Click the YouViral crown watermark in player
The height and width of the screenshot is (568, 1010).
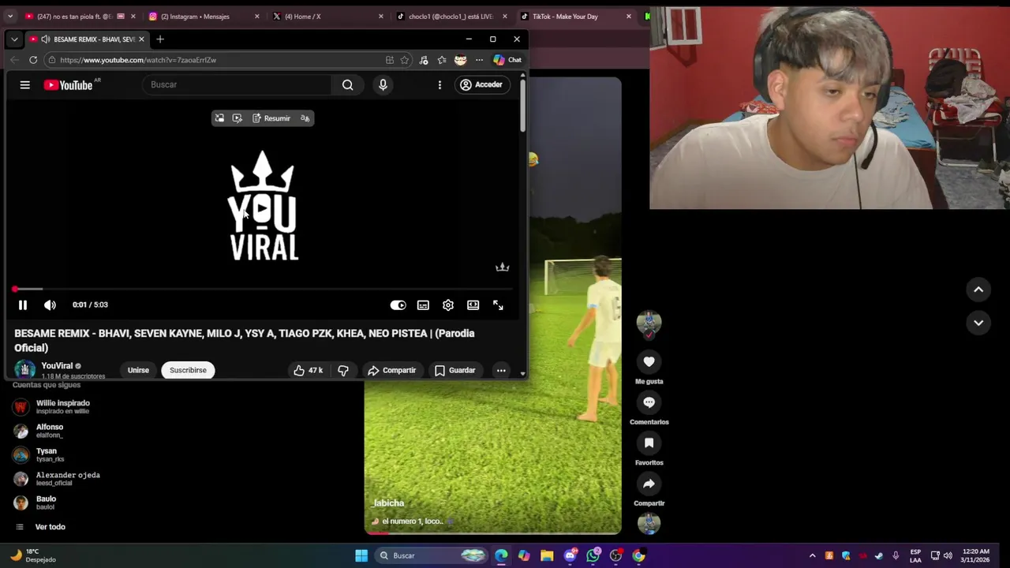click(502, 267)
